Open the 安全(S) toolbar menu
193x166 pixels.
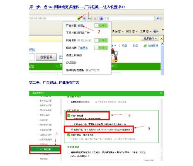point(132,32)
